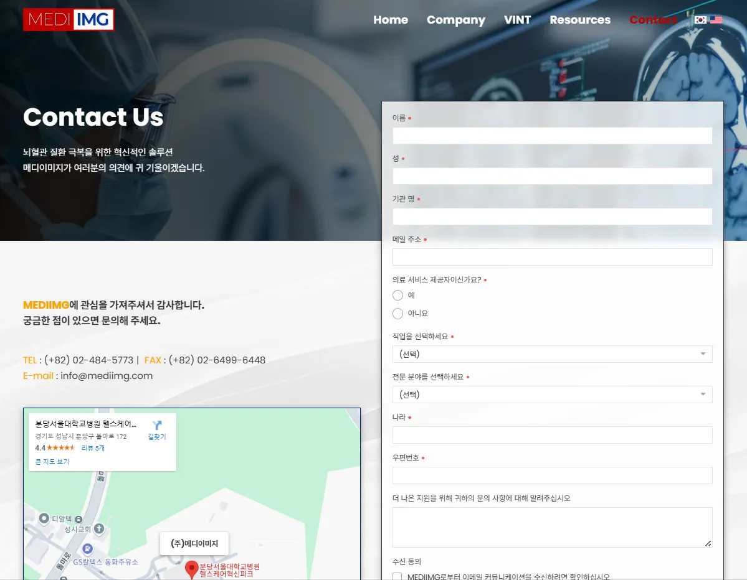Open the Company menu item

tap(456, 20)
